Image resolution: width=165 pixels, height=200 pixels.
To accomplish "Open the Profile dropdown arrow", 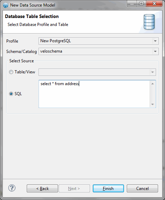I will (x=155, y=41).
